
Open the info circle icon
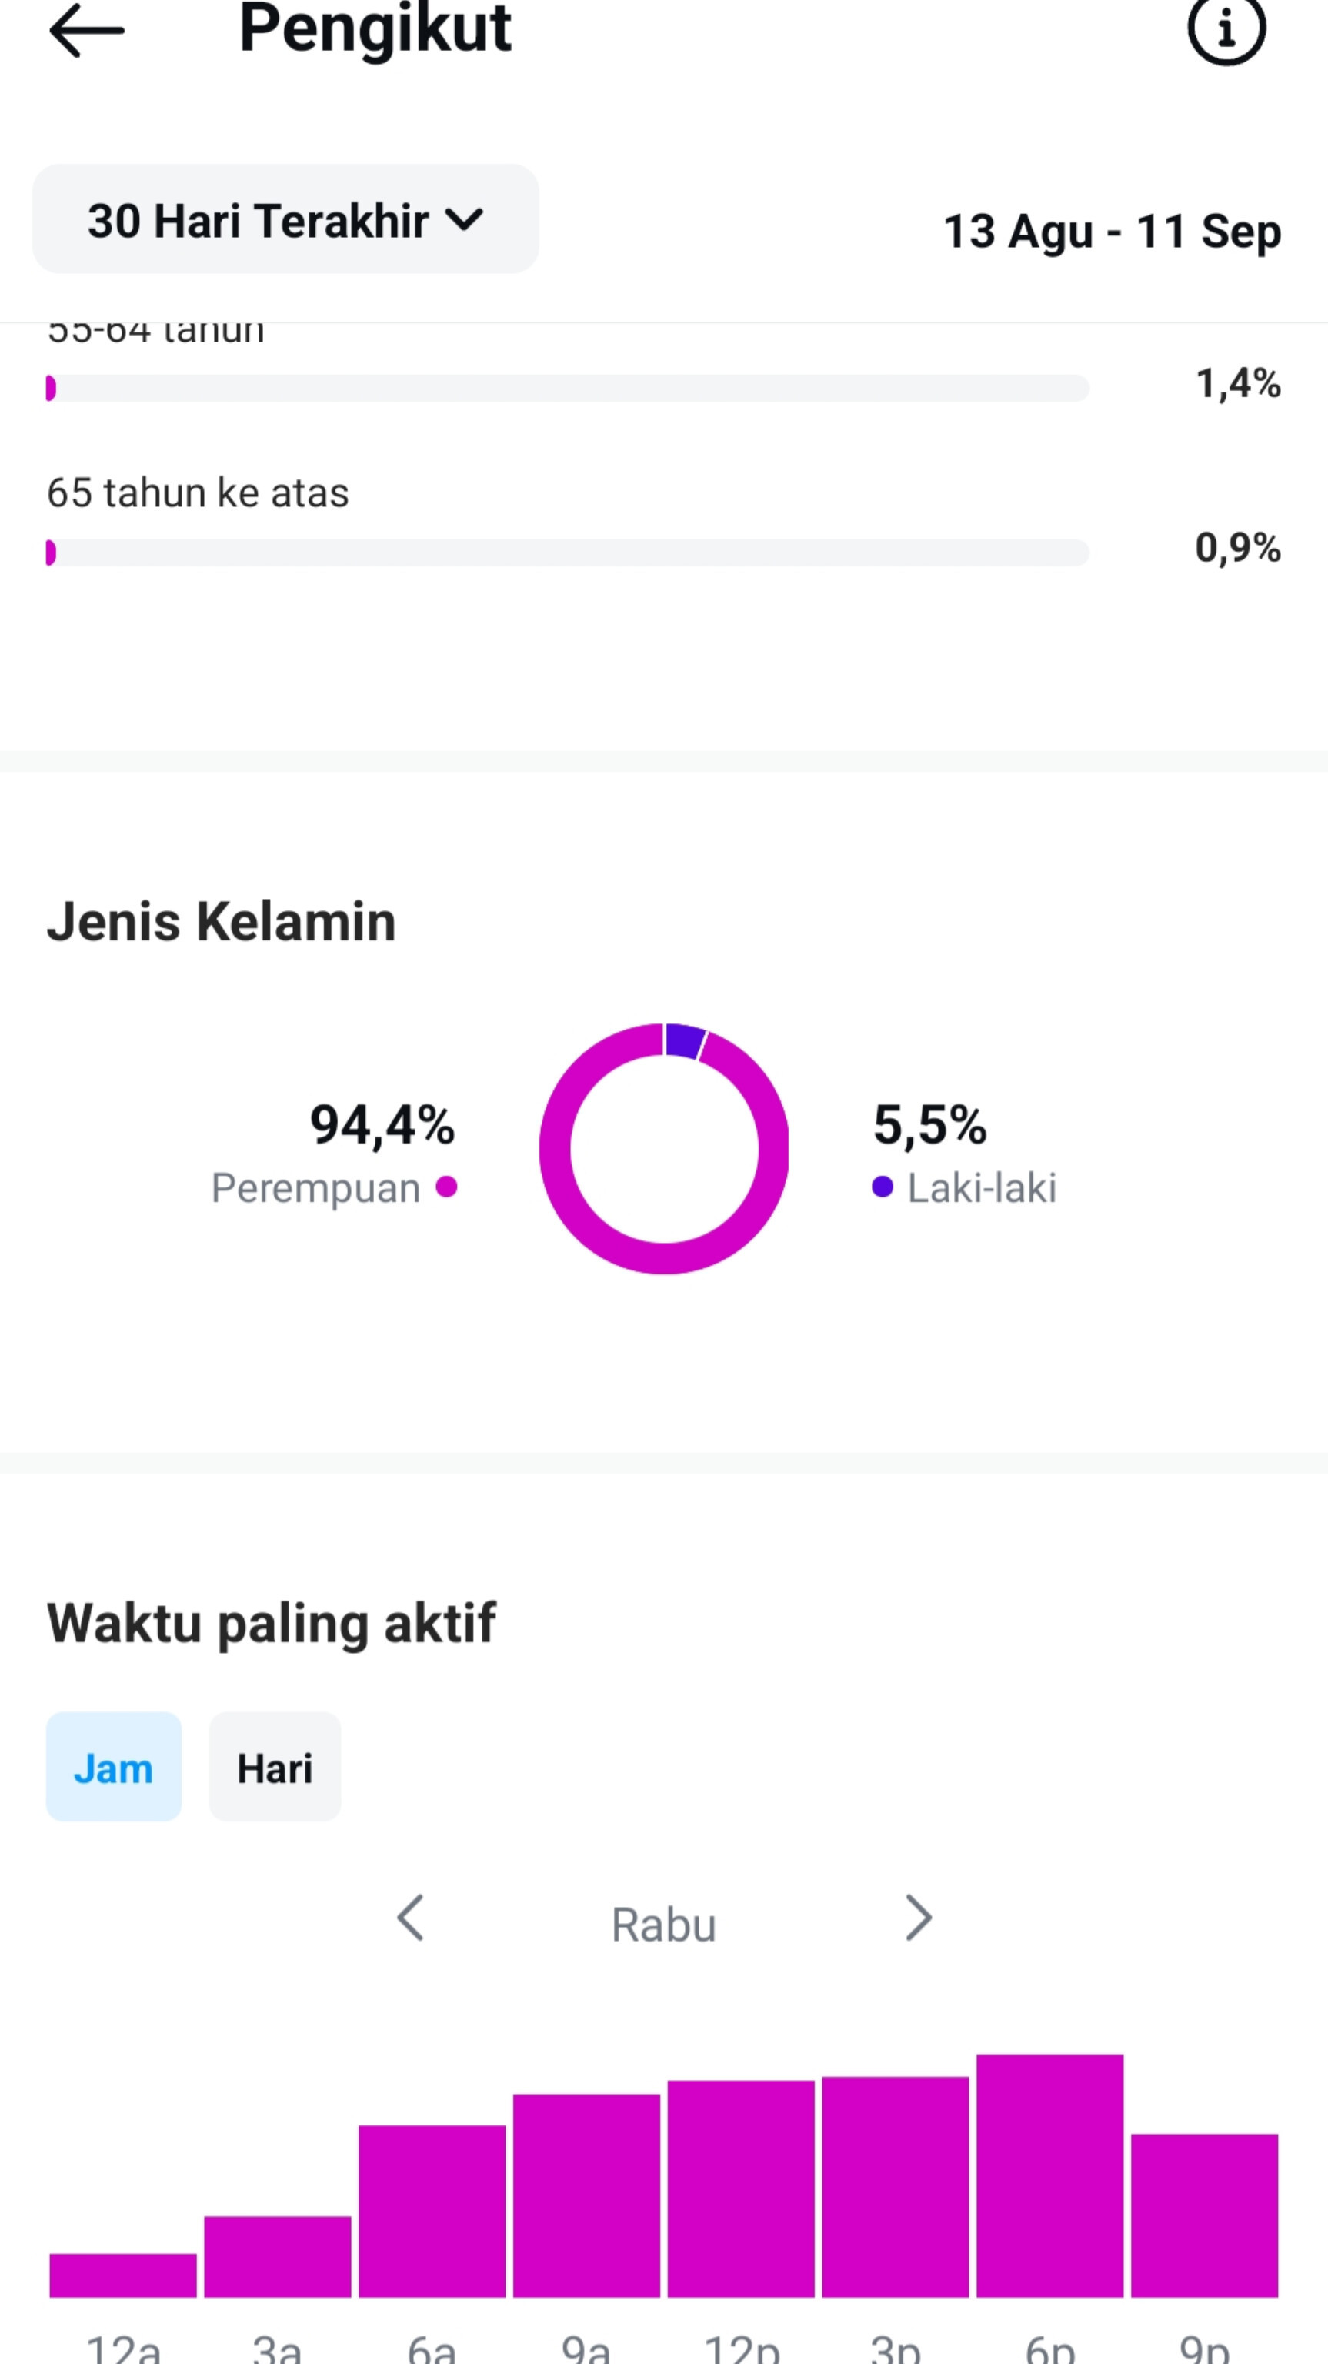[1226, 29]
